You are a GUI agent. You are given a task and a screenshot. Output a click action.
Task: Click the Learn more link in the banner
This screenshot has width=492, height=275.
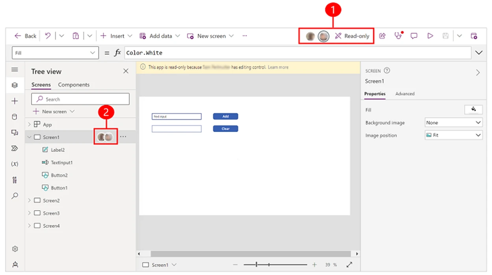click(x=278, y=67)
